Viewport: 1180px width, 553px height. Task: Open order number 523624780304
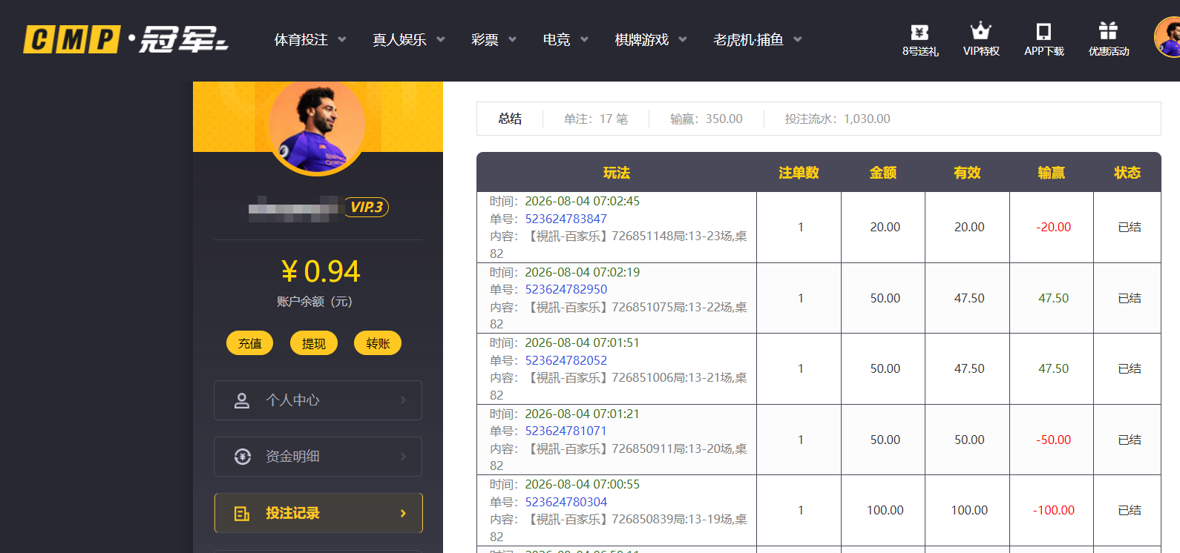[566, 502]
